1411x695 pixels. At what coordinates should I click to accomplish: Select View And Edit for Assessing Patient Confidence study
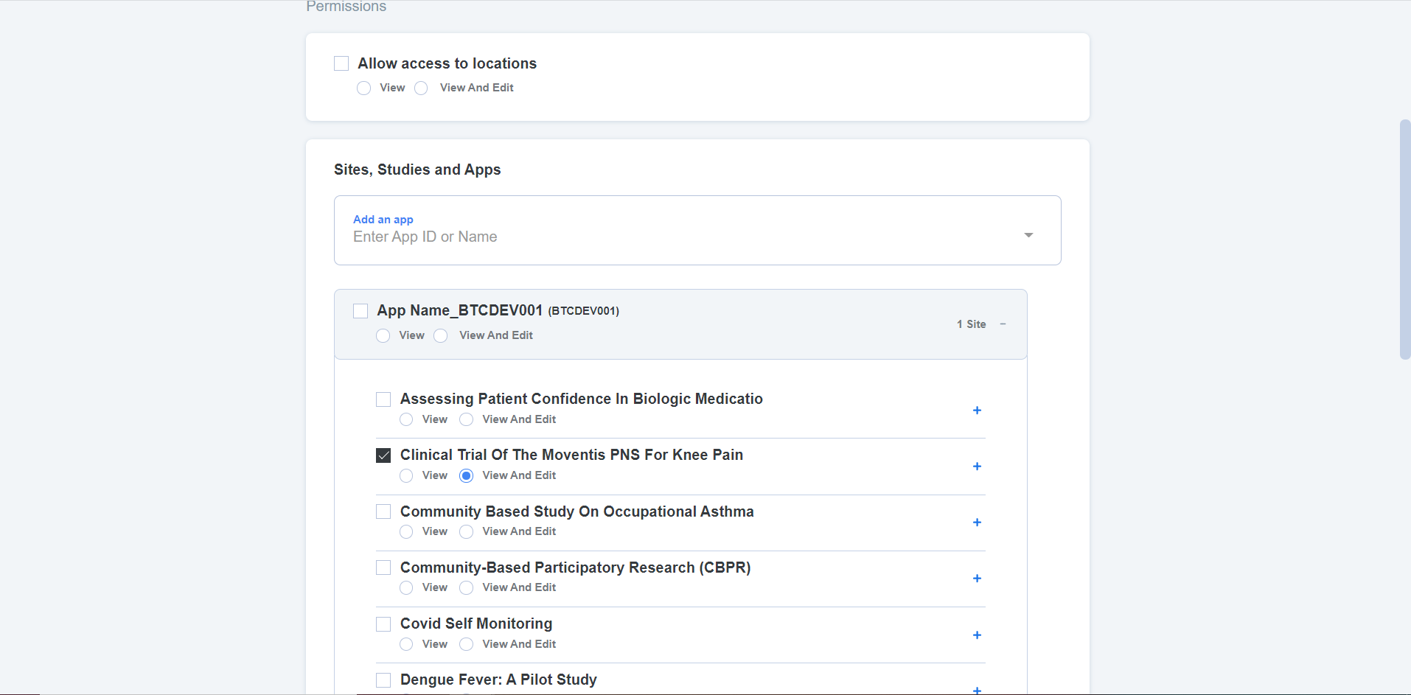466,419
